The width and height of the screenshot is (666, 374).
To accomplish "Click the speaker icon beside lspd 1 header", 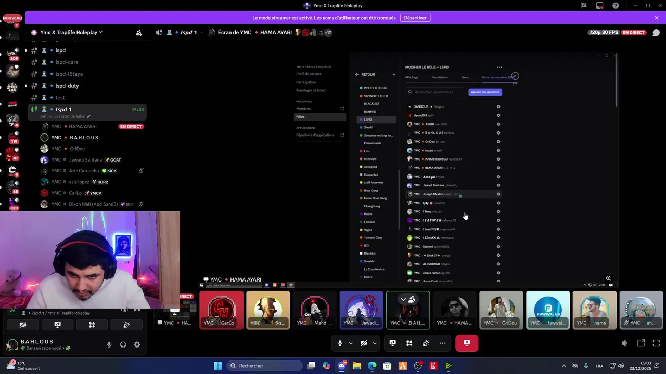I will click(159, 32).
